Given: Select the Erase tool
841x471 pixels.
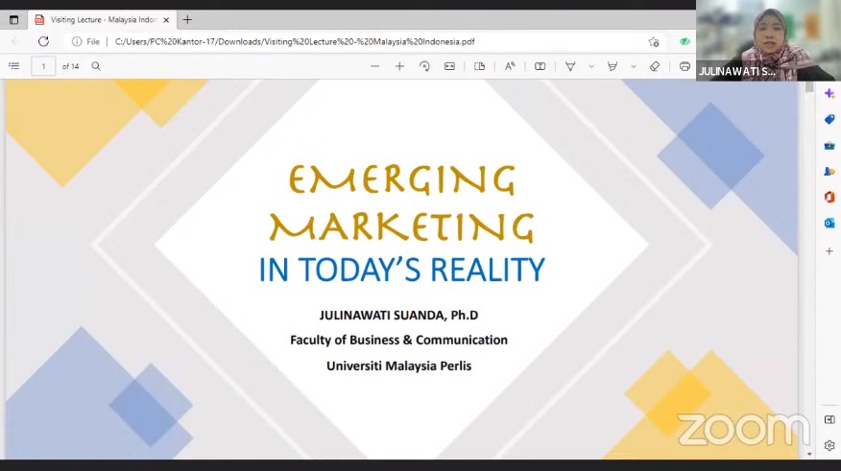Looking at the screenshot, I should pyautogui.click(x=655, y=66).
